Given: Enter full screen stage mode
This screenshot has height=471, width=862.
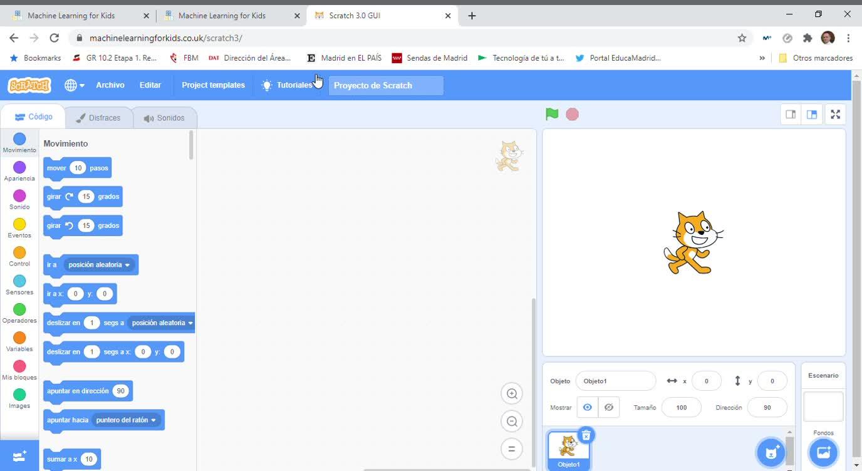Looking at the screenshot, I should tap(835, 115).
